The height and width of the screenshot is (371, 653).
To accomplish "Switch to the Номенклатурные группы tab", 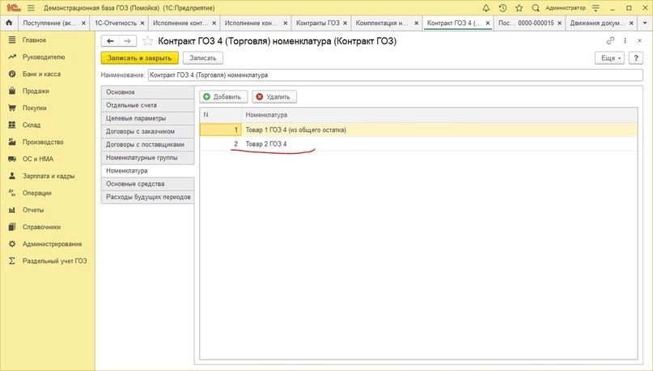I will point(147,158).
